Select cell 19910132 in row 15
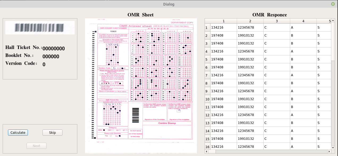 tap(250, 139)
